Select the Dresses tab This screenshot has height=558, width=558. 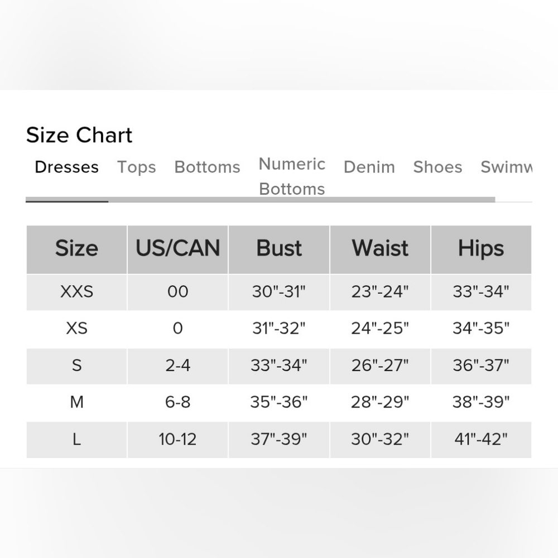(x=66, y=167)
